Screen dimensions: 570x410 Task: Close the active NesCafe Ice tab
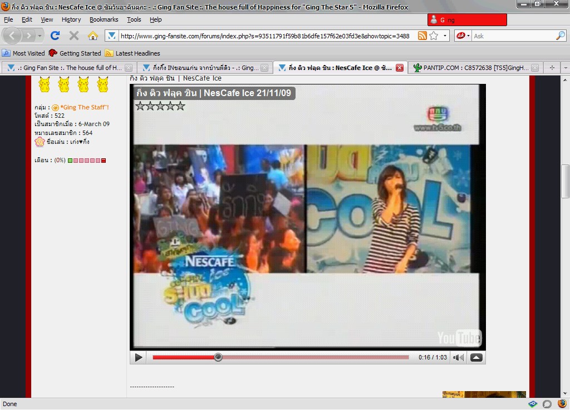(400, 68)
